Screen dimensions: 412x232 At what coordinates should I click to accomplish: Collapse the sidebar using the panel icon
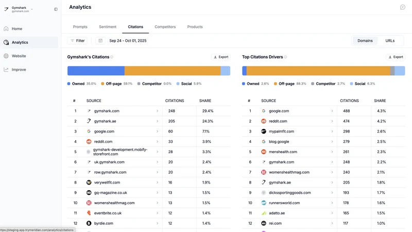pos(56,9)
